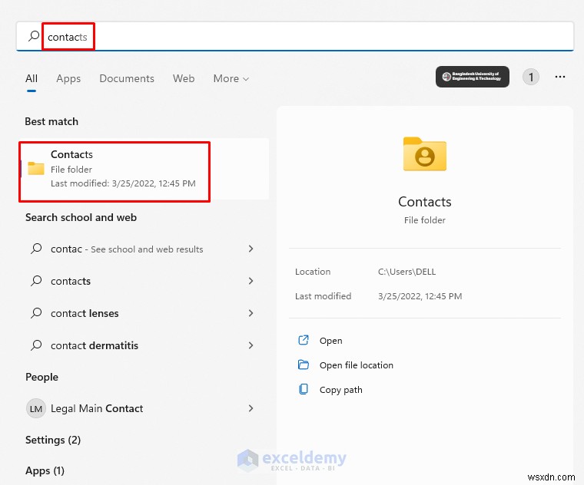Image resolution: width=584 pixels, height=485 pixels.
Task: Click the Bangladesh University account badge
Action: [x=473, y=77]
